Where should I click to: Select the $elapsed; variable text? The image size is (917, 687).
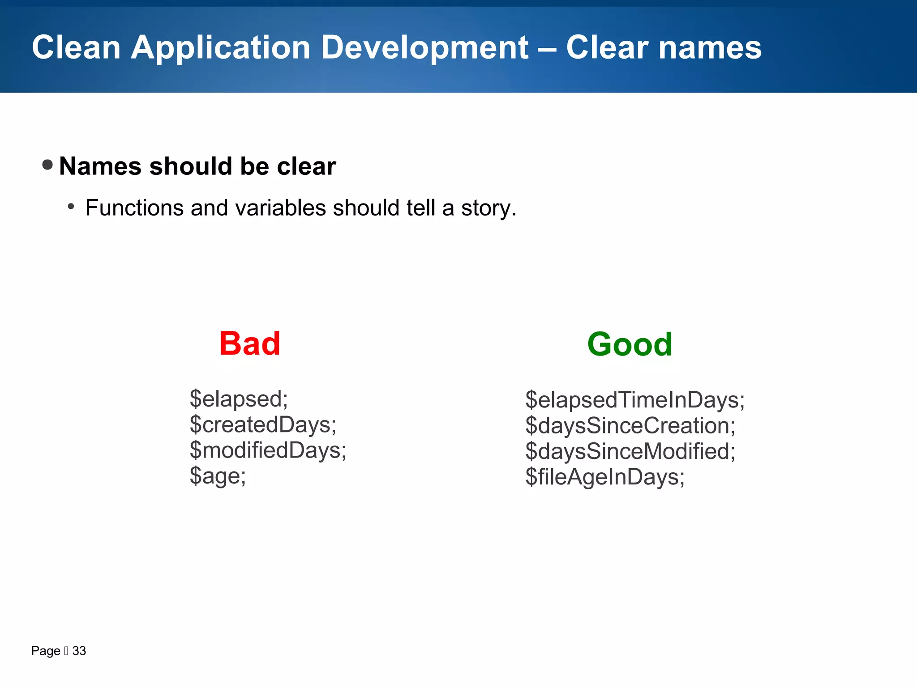coord(239,399)
